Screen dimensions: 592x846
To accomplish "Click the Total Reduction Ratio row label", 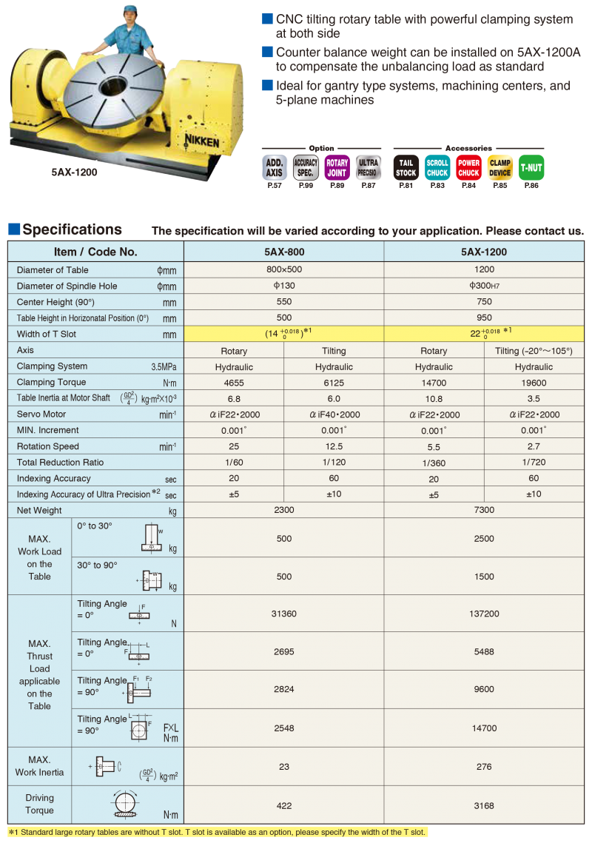I will [x=60, y=463].
